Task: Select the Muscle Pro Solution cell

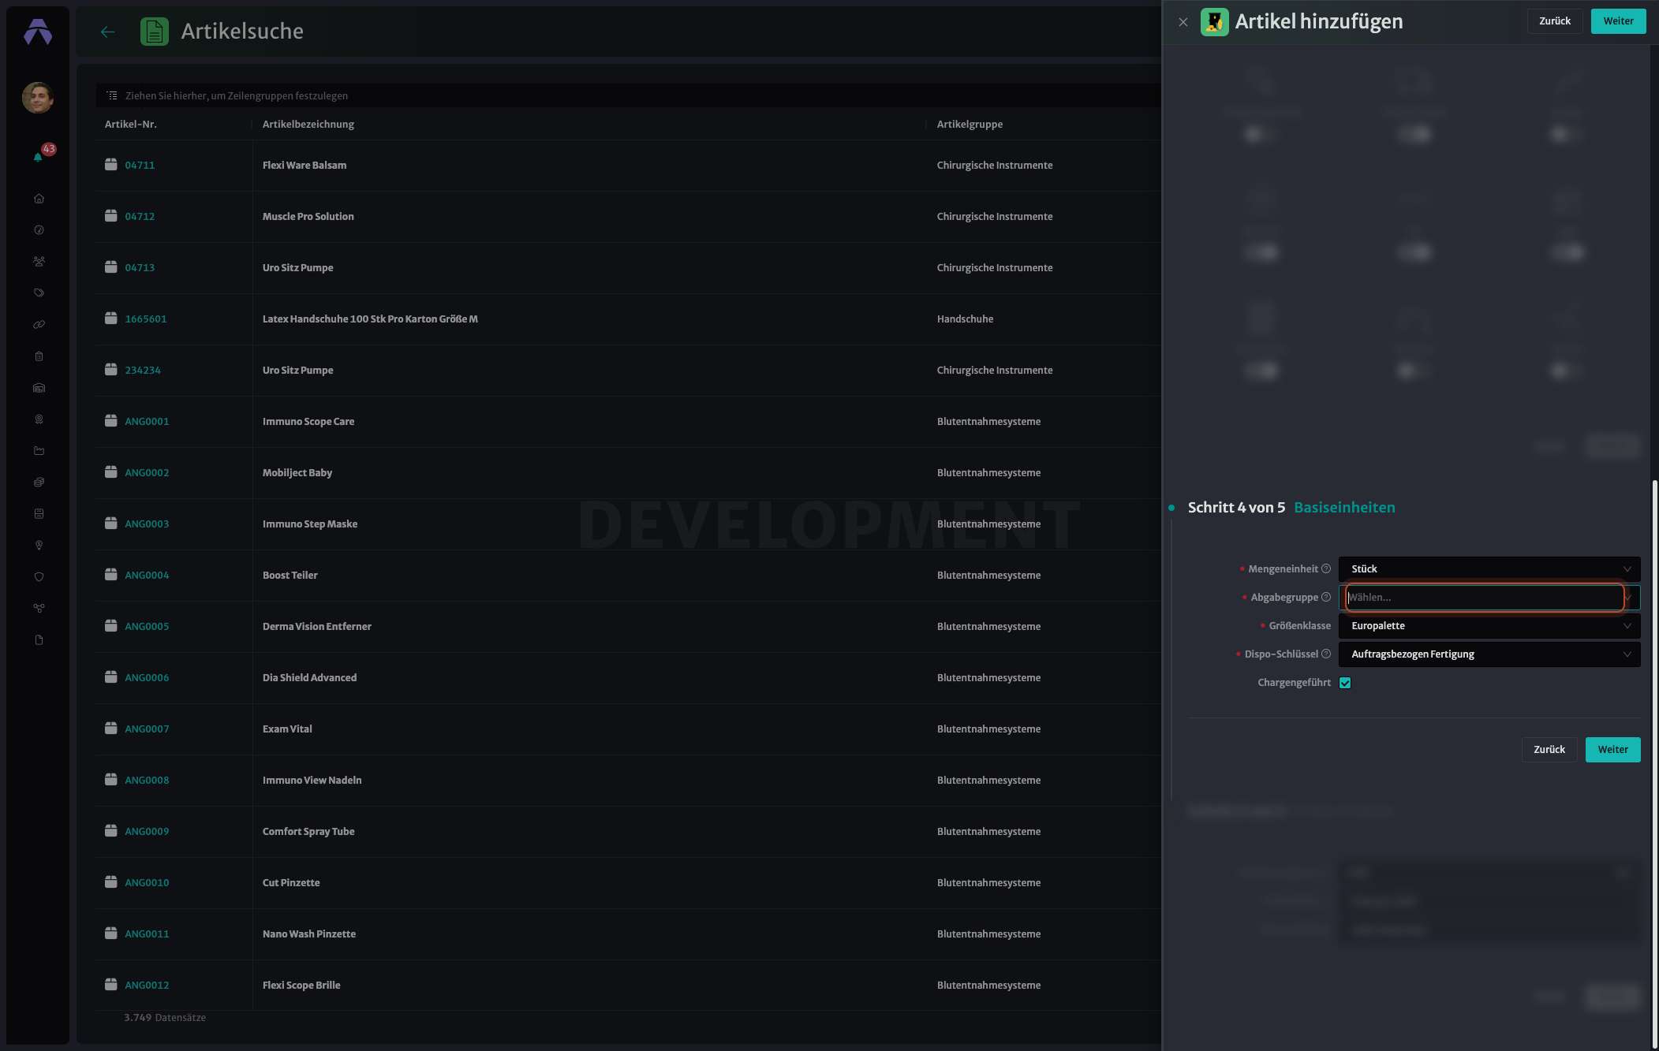Action: (x=588, y=216)
